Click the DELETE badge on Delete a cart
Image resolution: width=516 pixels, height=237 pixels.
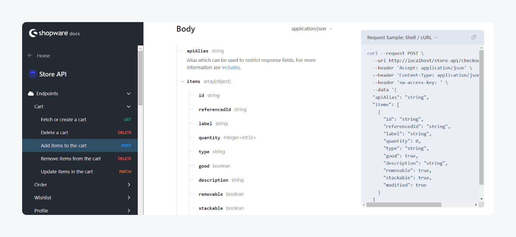[125, 132]
